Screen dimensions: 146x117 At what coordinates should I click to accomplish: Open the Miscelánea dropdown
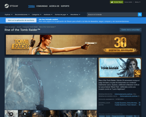[x=75, y=14]
